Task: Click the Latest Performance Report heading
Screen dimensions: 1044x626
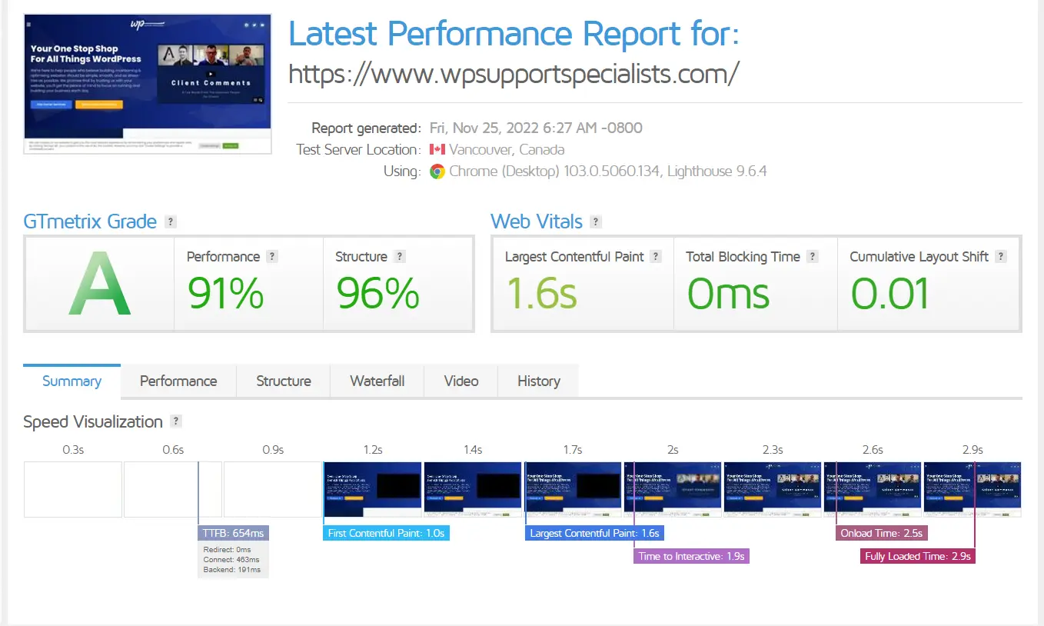Action: [x=514, y=34]
